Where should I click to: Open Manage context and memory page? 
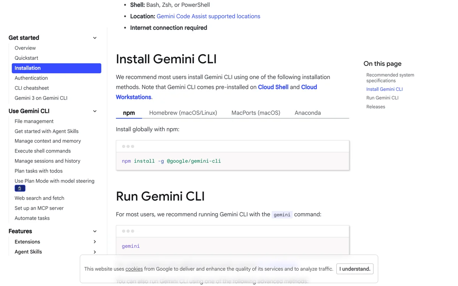point(48,141)
